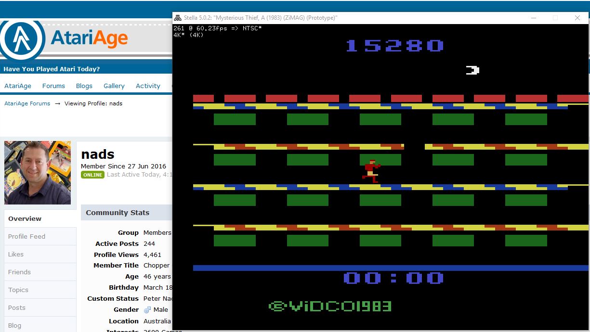Click the white object below the score

pyautogui.click(x=472, y=70)
